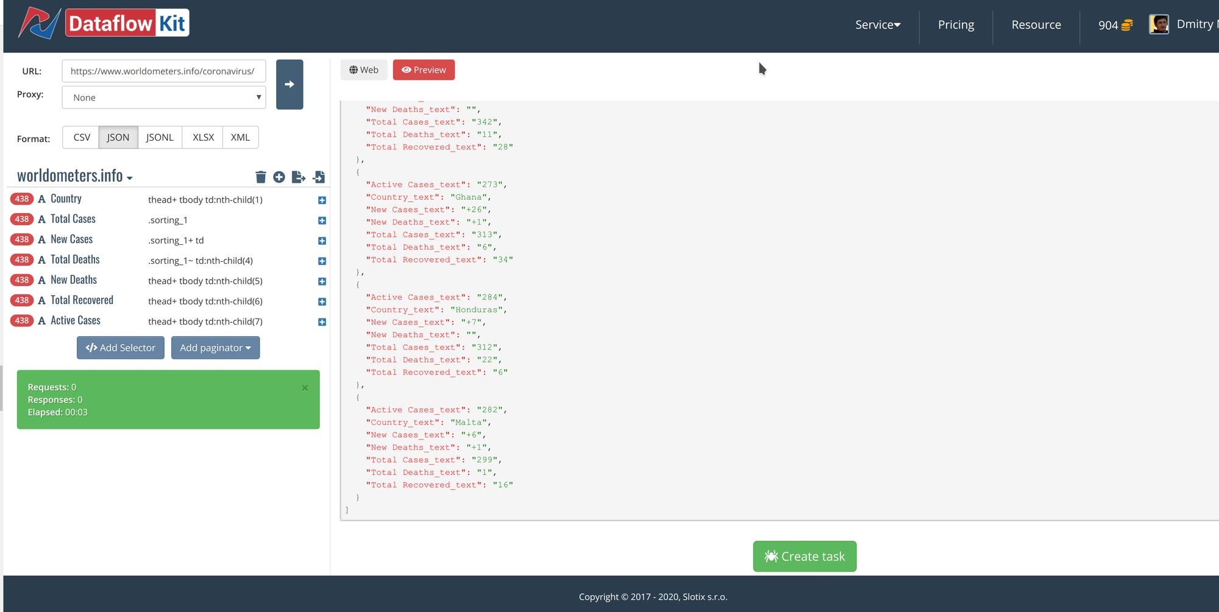Expand Total Cases selector with plus icon
Viewport: 1219px width, 612px height.
pyautogui.click(x=322, y=220)
